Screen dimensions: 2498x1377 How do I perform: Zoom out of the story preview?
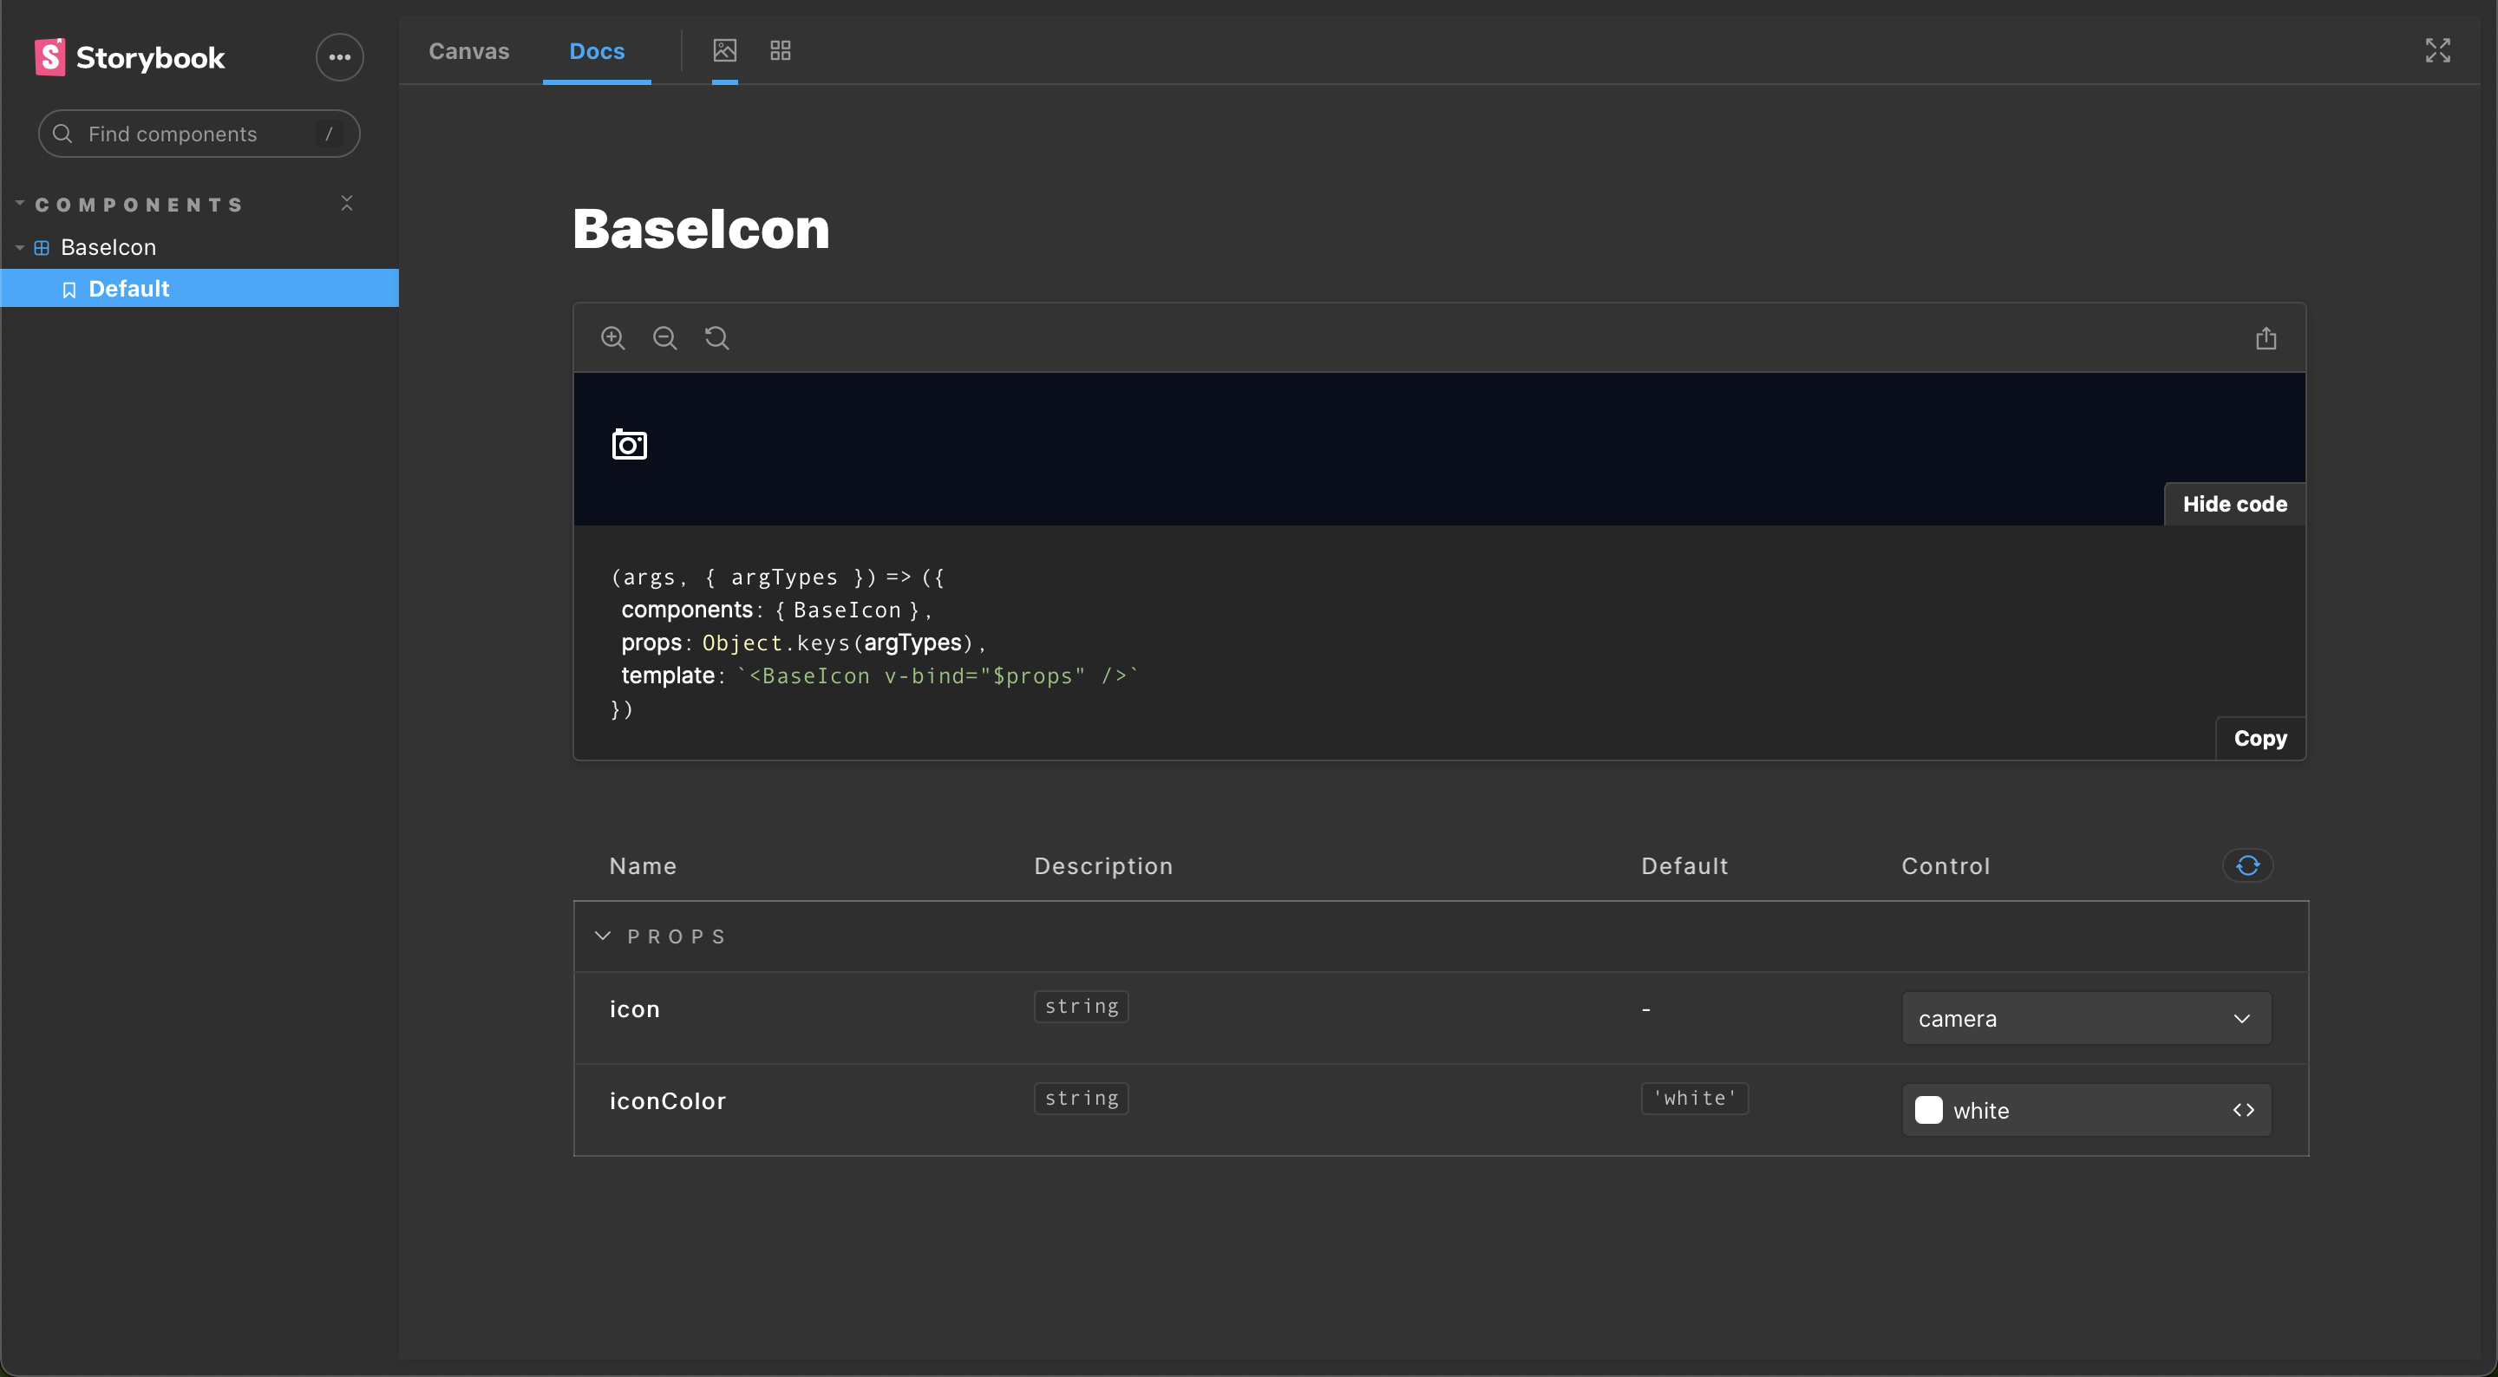664,337
